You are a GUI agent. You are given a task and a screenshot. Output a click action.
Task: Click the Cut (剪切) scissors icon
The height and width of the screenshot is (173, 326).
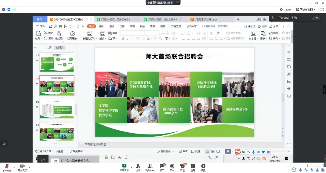tap(46, 33)
